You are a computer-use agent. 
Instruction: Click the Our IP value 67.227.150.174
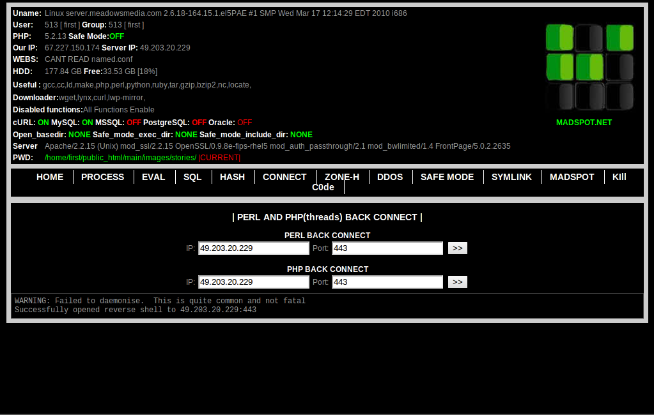point(72,48)
